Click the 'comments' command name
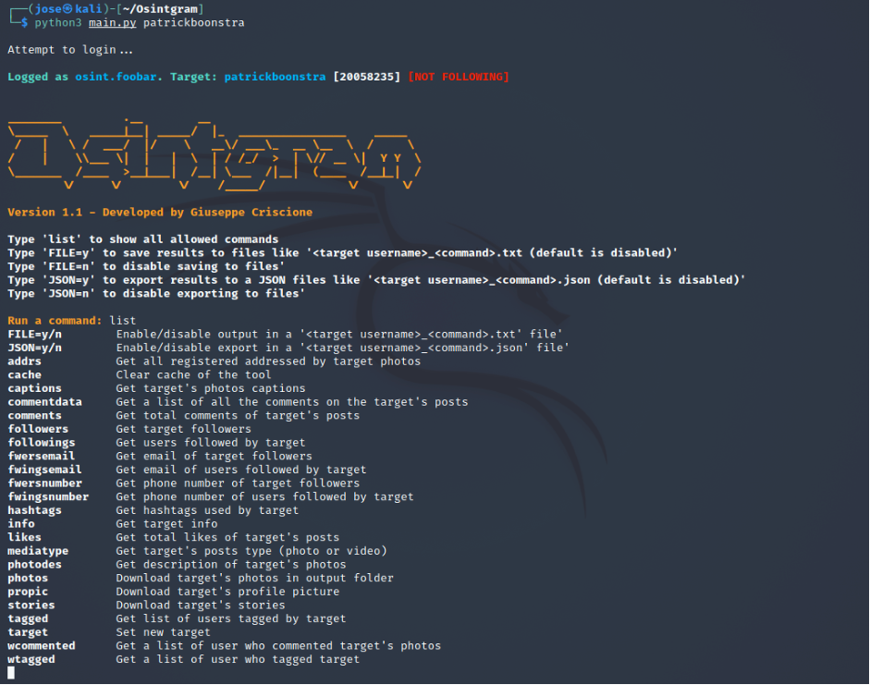 34,415
